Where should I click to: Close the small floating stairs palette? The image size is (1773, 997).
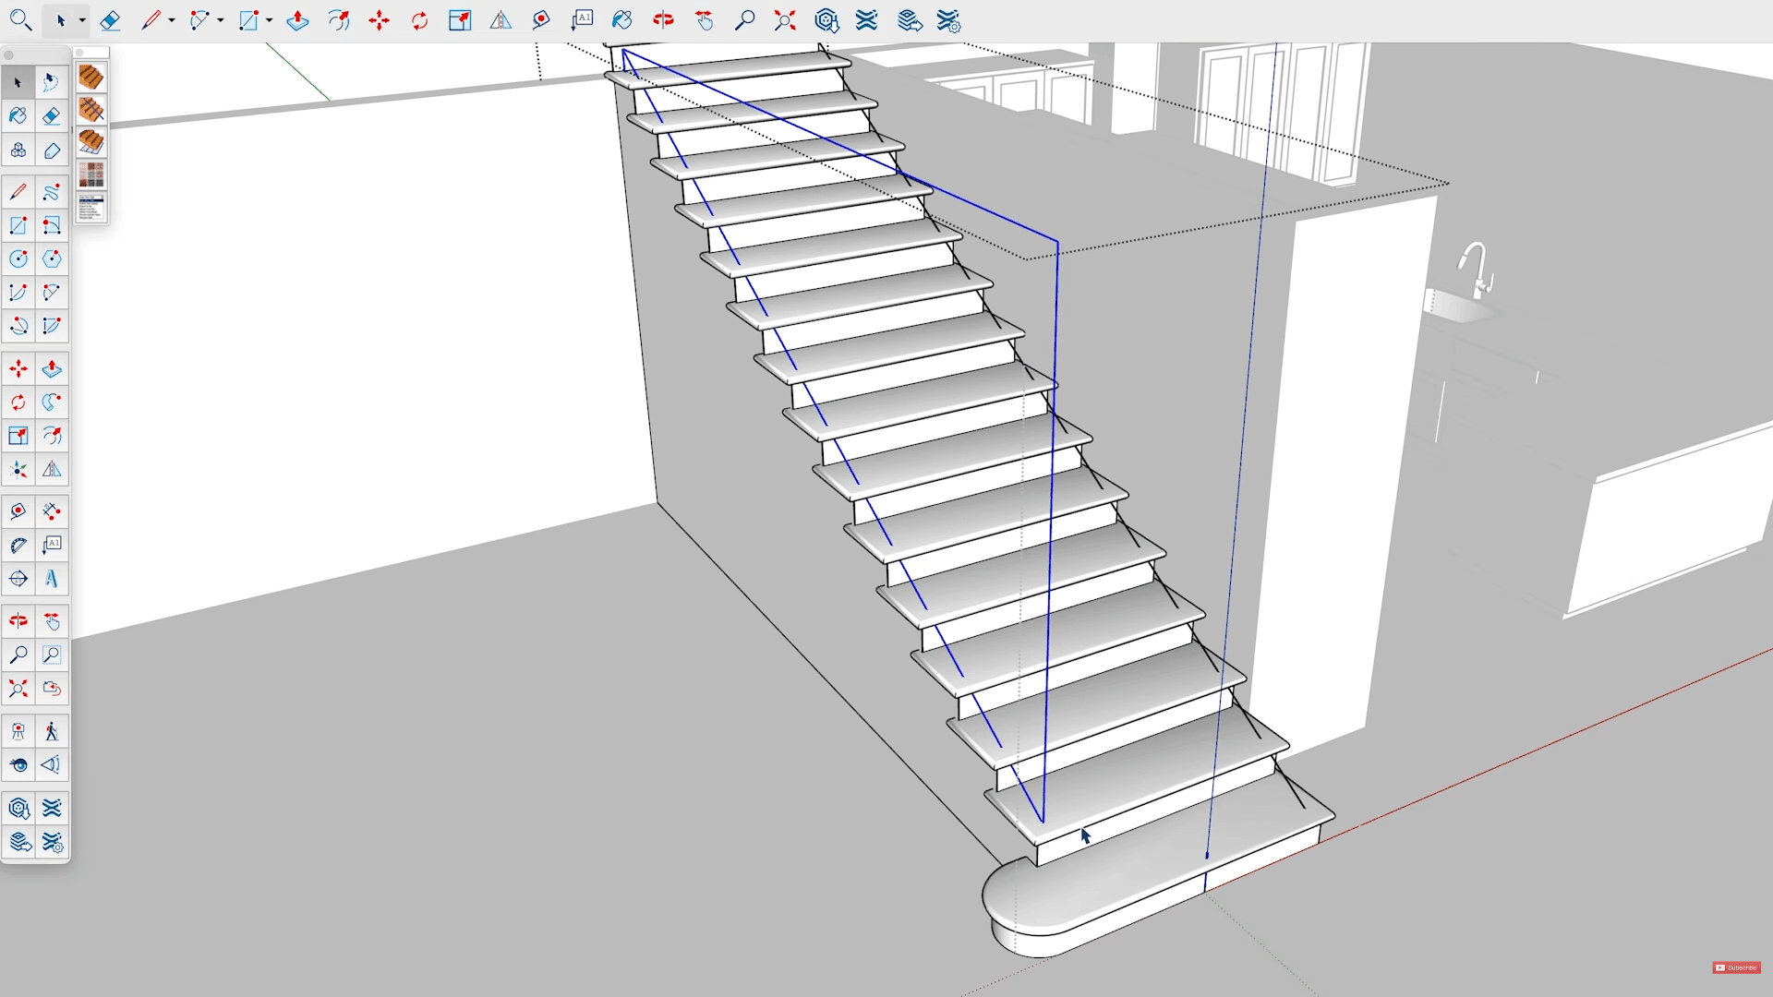coord(79,53)
